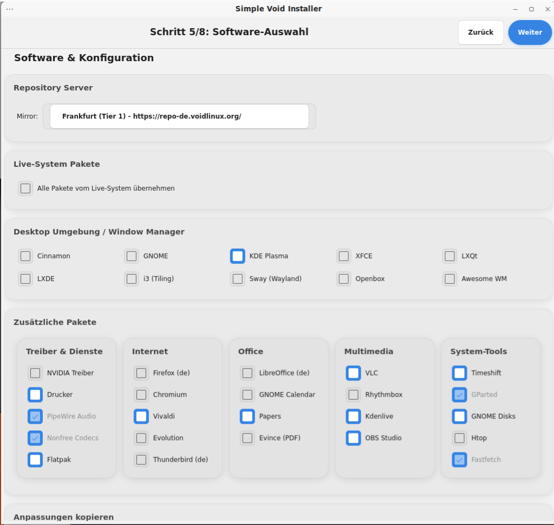This screenshot has width=554, height=525.
Task: Toggle the Vivaldi browser checkbox
Action: (x=141, y=417)
